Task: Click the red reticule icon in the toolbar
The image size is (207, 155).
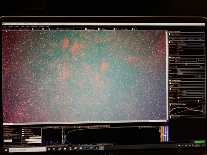Action: tap(119, 29)
